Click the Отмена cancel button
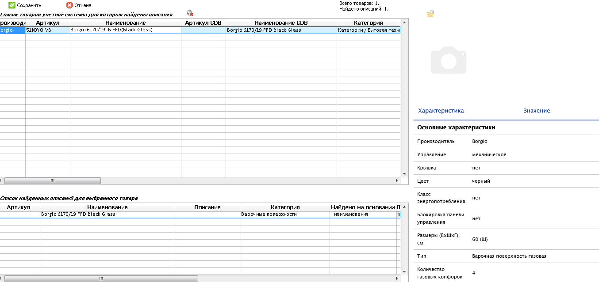 [79, 5]
